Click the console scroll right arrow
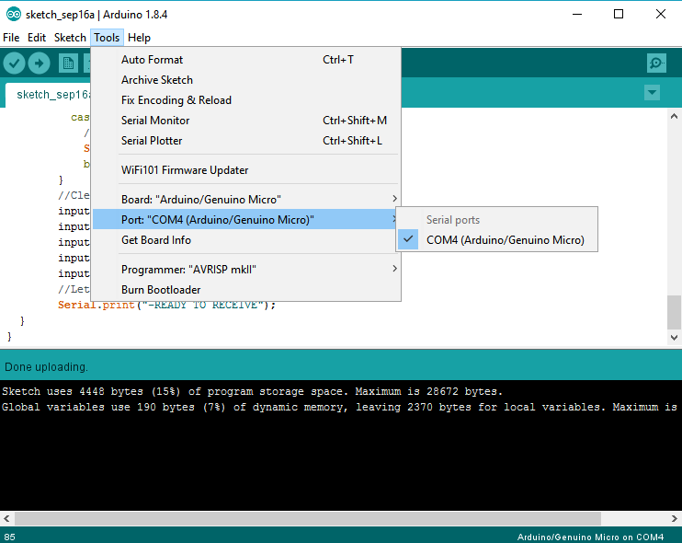 [674, 519]
